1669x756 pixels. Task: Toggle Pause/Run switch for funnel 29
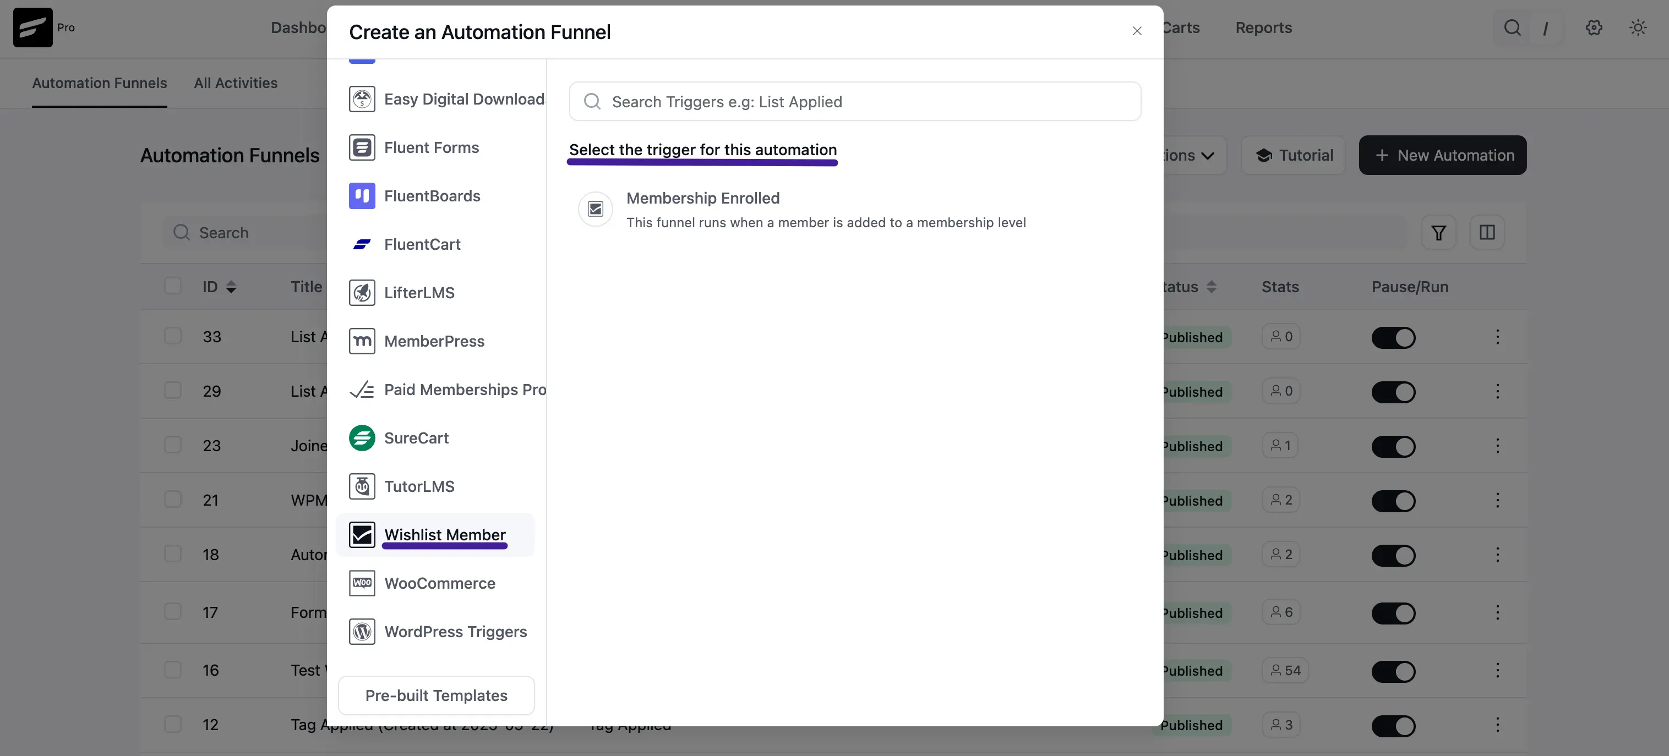click(1393, 392)
